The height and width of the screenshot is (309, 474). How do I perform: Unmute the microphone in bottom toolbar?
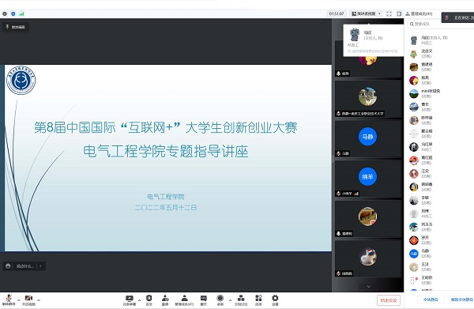[x=9, y=300]
